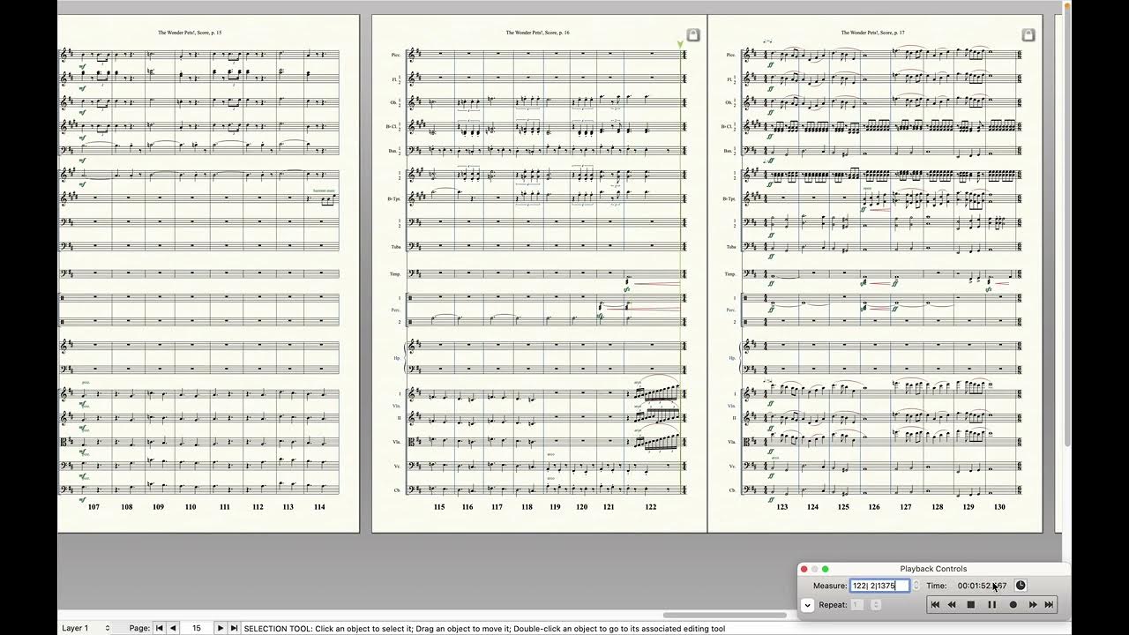Click the Vc. staff label on page 17
1129x635 pixels.
732,466
